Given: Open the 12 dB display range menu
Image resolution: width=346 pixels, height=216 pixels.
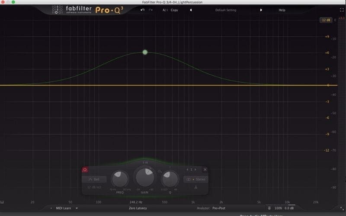Looking at the screenshot, I should pos(326,20).
